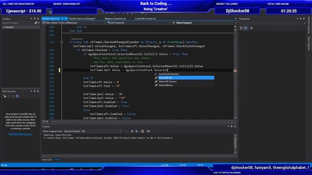Open the Who Wants To Be a Millionaire project dropdown
The image size is (312, 175).
coord(74,23)
